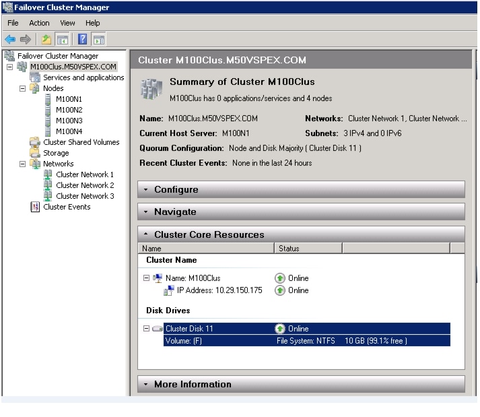
Task: Click the M100N3 server icon
Action: 47,121
